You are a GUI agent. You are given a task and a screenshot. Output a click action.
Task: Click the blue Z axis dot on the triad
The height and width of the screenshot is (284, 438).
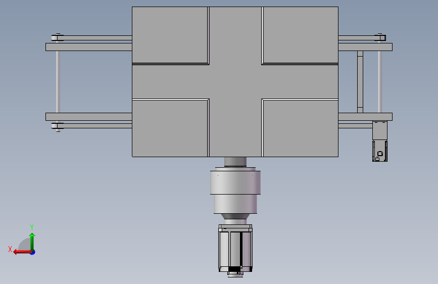pos(33,253)
